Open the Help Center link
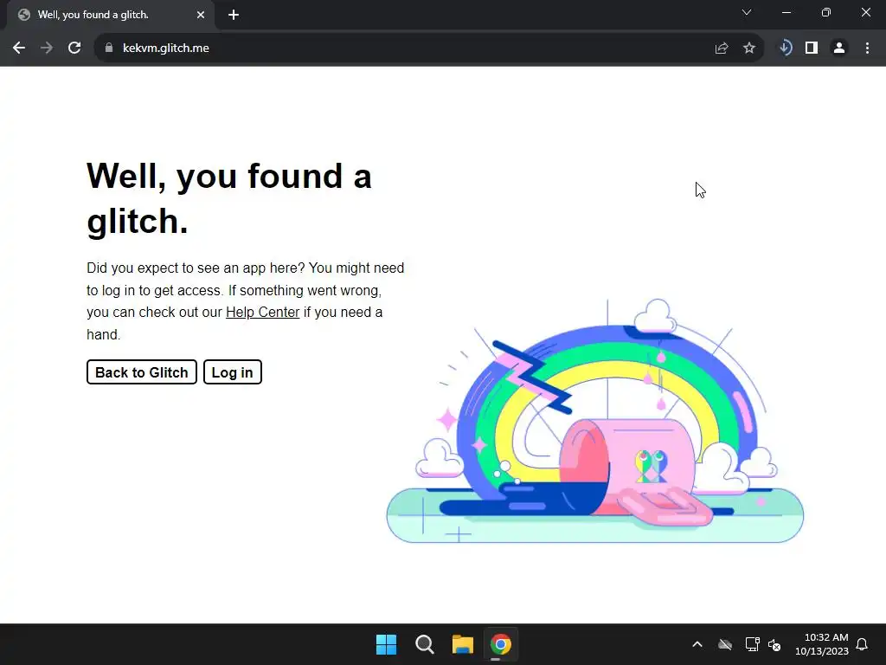886x665 pixels. pyautogui.click(x=263, y=312)
